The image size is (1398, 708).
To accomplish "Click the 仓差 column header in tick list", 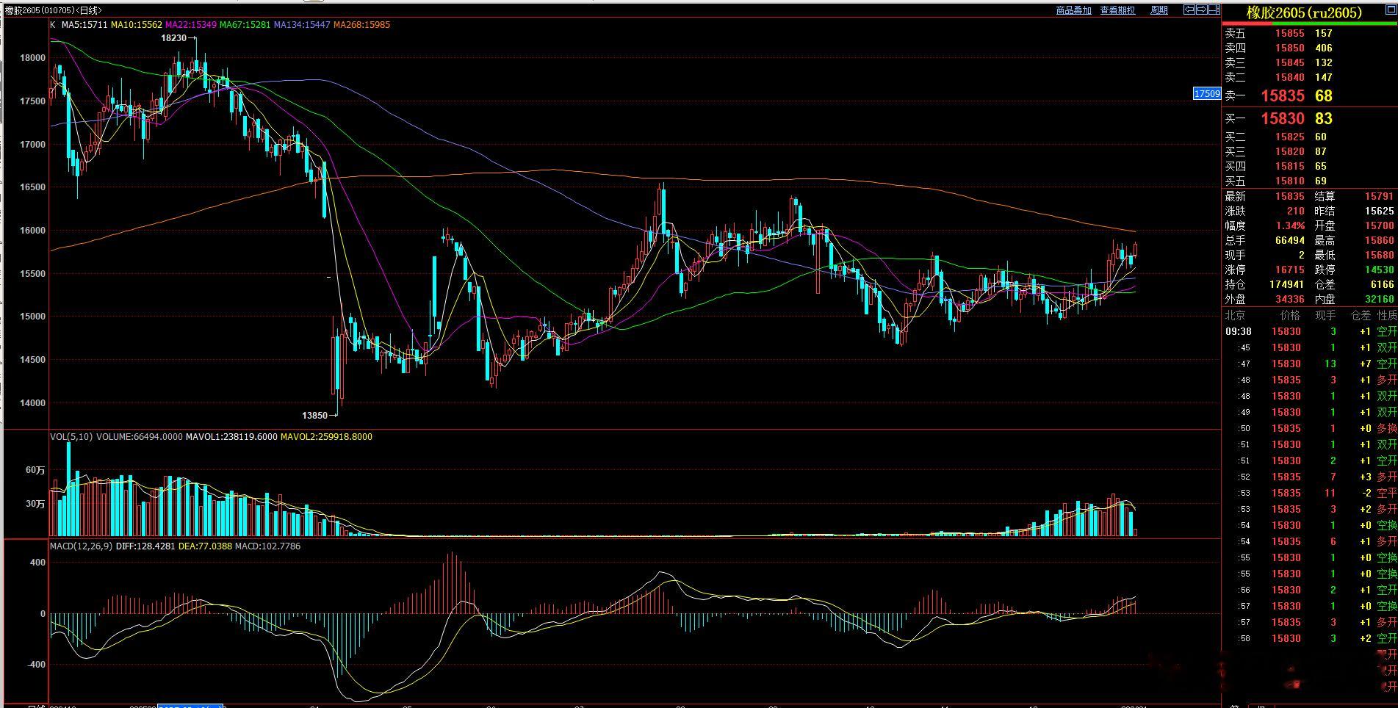I will pyautogui.click(x=1361, y=315).
